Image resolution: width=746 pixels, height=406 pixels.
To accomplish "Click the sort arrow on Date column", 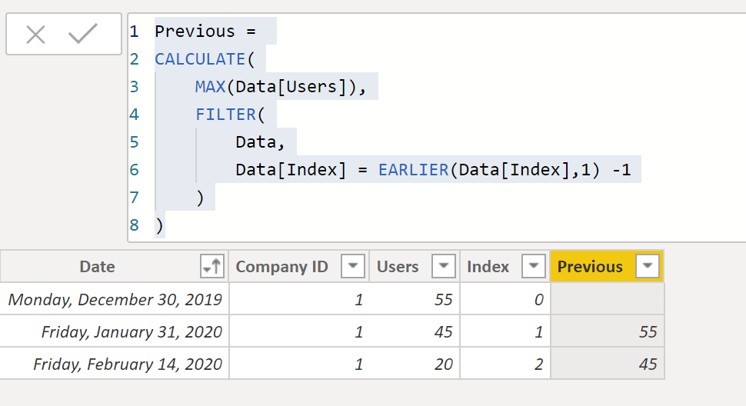I will tap(211, 267).
